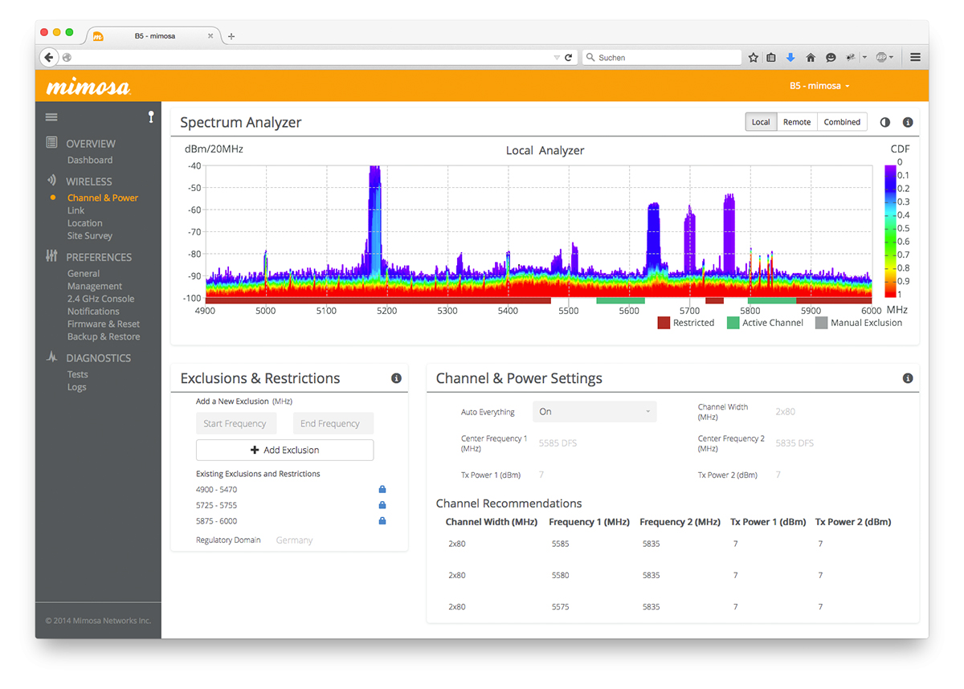Switch analyzer view to Local
The image size is (964, 689).
click(761, 122)
